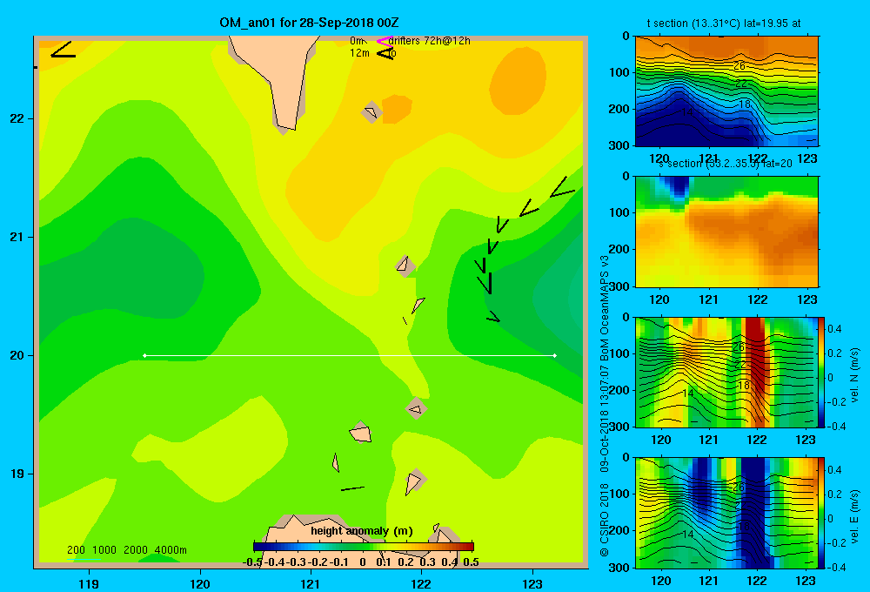This screenshot has width=870, height=592.
Task: Click the map title 'OM_an01 for 28-Sep-2018 00Z'
Action: click(x=309, y=23)
